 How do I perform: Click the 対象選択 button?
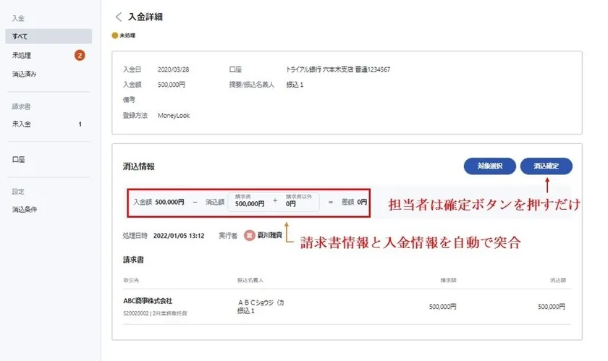[490, 166]
